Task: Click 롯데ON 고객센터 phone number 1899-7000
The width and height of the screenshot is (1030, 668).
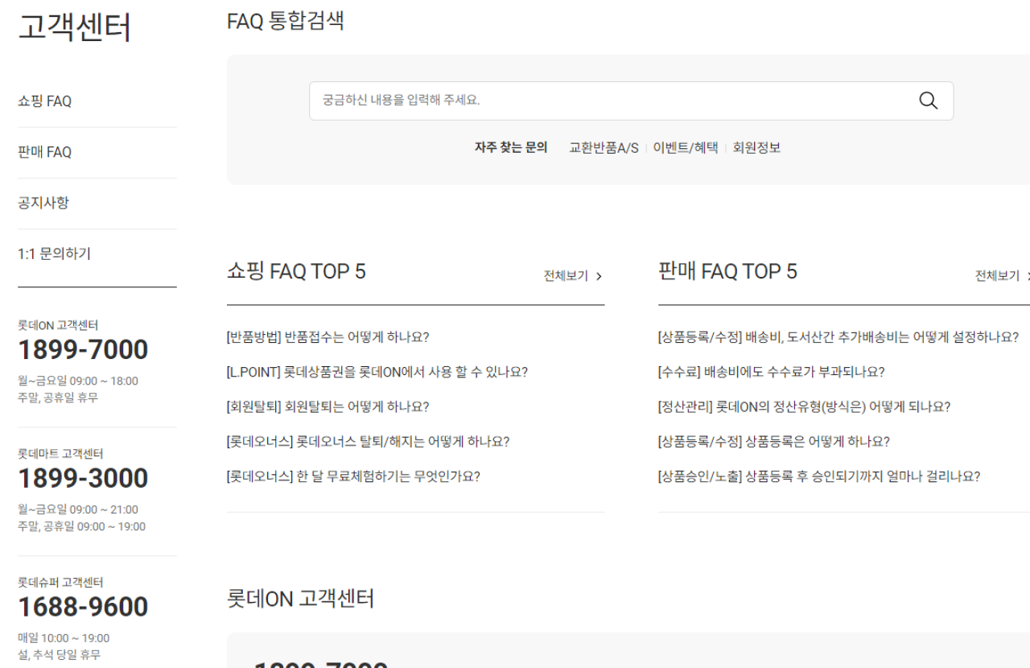Action: (x=83, y=350)
